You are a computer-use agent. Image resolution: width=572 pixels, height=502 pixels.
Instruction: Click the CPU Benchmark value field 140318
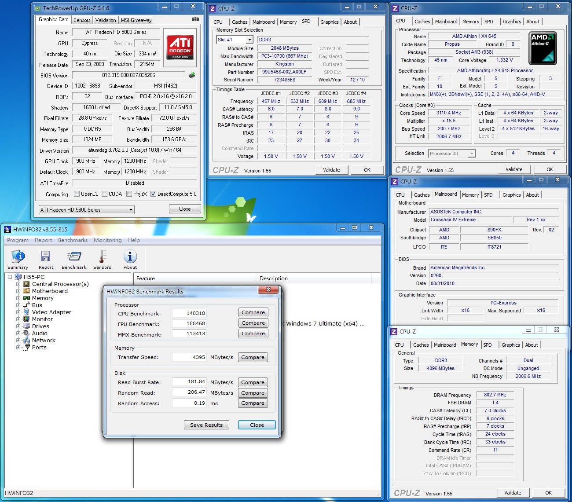pos(189,313)
